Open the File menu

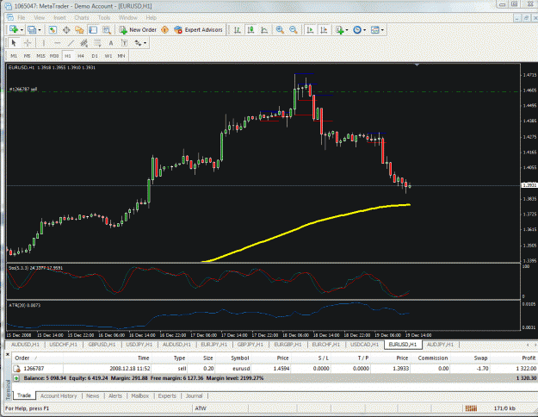[22, 17]
